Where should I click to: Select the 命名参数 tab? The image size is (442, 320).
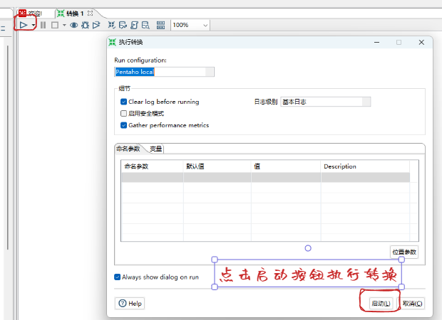128,149
